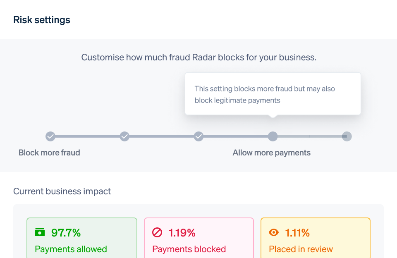The height and width of the screenshot is (258, 397).
Task: Click the red blocked circle icon
Action: click(x=157, y=233)
